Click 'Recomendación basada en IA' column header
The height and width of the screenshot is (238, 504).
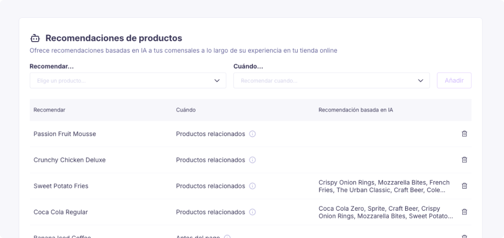click(356, 110)
